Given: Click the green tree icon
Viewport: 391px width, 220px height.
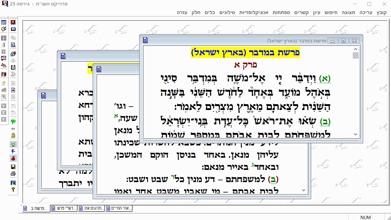Looking at the screenshot, I should (13, 122).
